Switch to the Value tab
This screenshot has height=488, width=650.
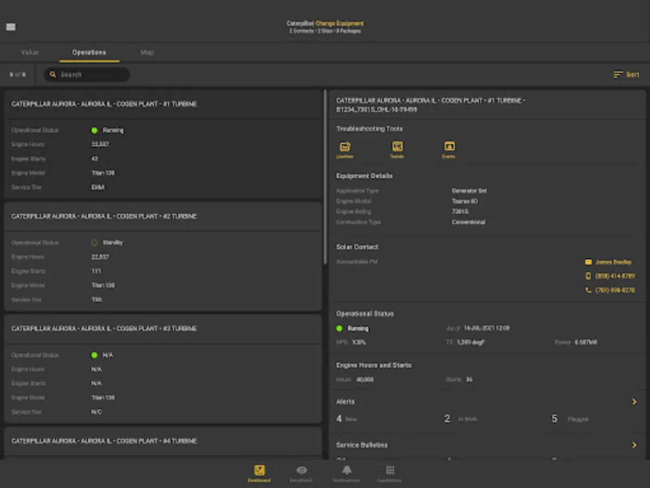[30, 53]
